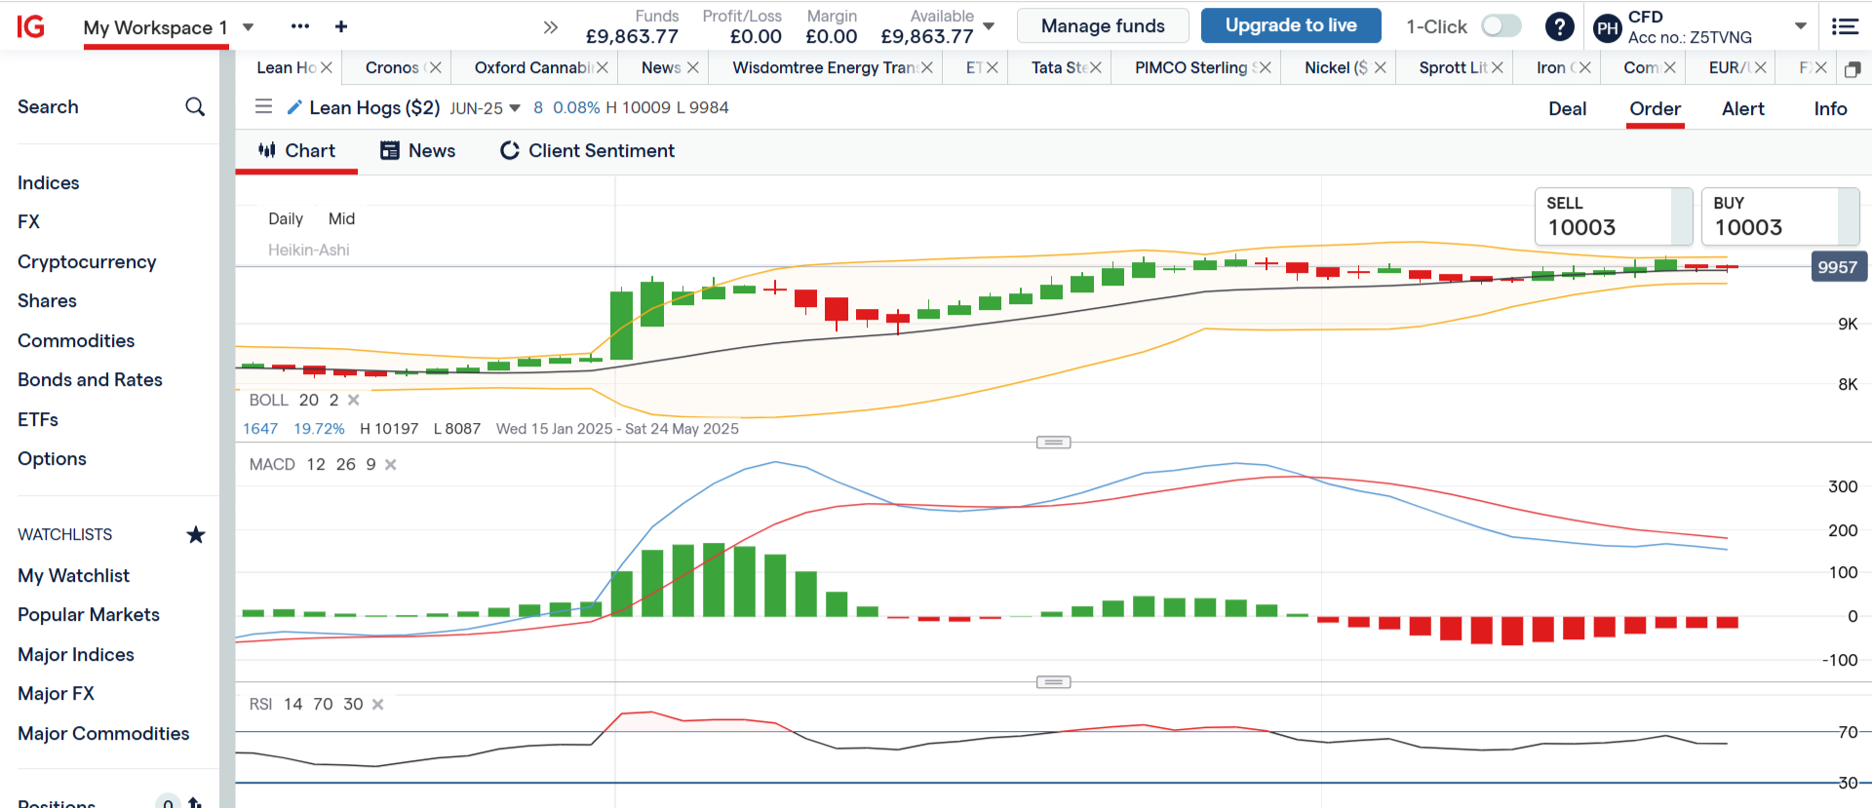Click the BOLL 20 2 indicator settings
The image size is (1872, 808).
[293, 401]
